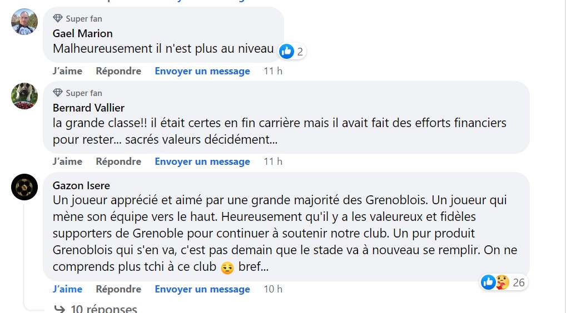Toggle J'aime on Bernard Vallier's comment

pos(67,161)
